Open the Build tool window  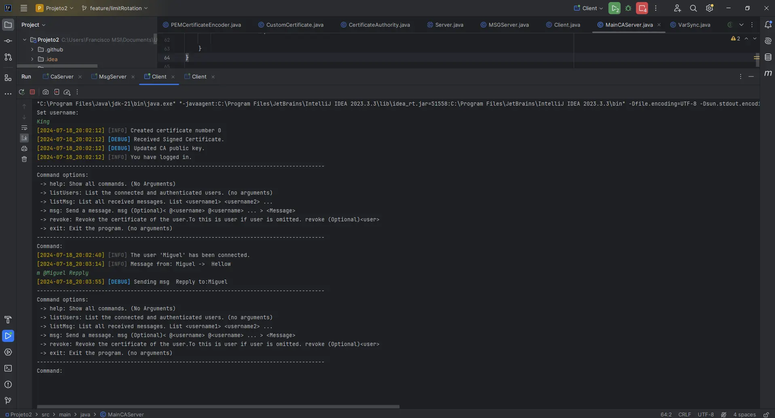coord(8,320)
